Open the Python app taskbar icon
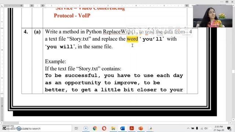This screenshot has width=235, height=132. point(150,128)
